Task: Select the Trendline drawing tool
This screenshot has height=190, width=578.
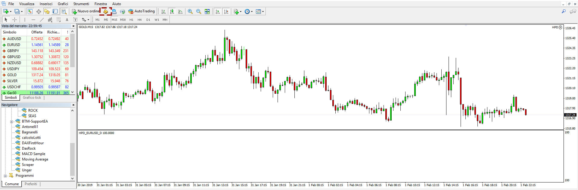Action: click(42, 20)
